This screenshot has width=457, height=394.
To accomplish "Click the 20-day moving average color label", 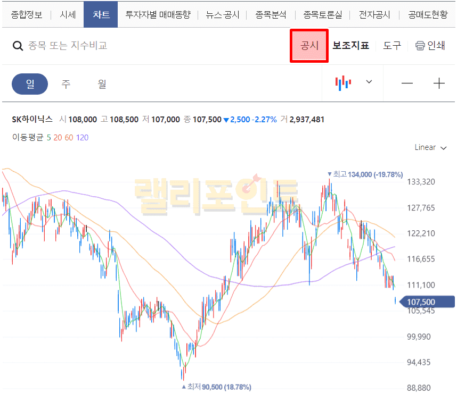I will pos(58,137).
